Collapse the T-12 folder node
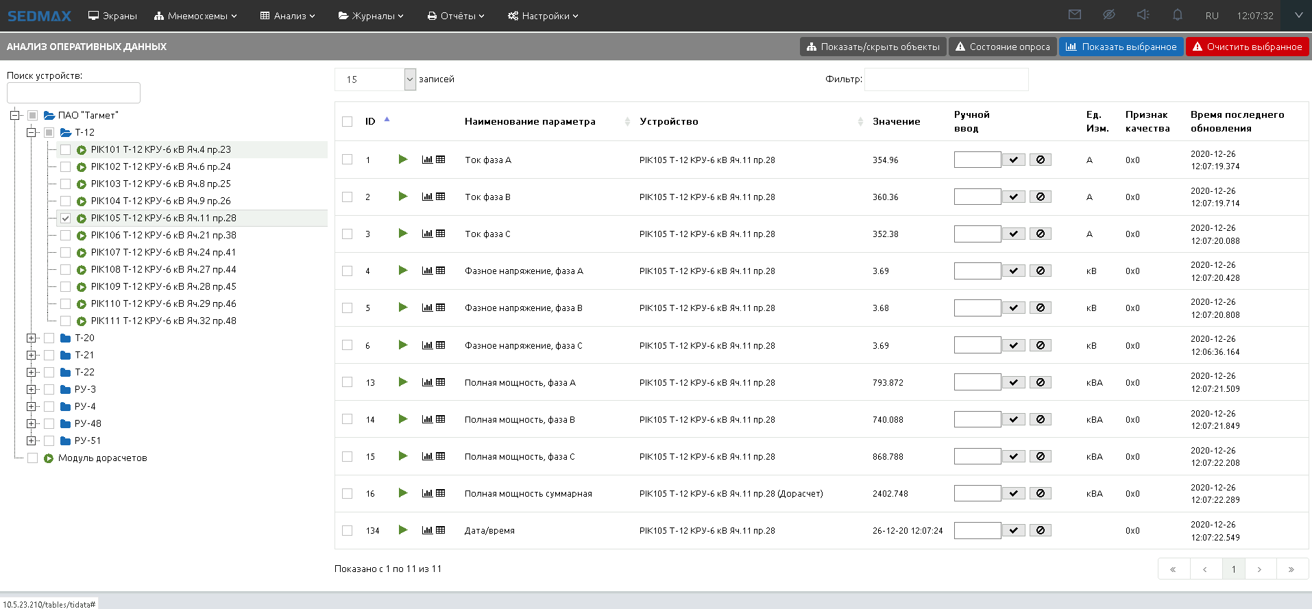This screenshot has width=1312, height=609. 31,132
